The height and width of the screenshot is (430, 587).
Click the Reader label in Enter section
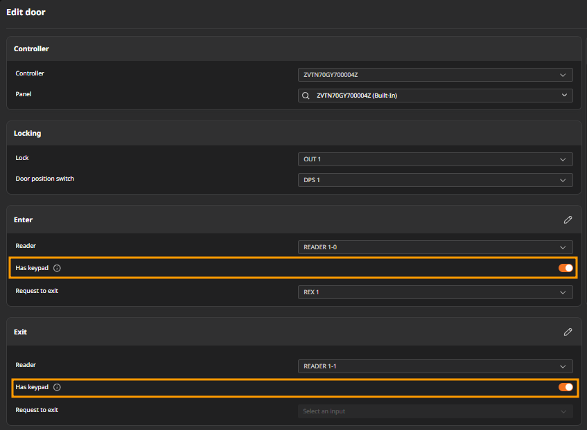click(x=26, y=246)
